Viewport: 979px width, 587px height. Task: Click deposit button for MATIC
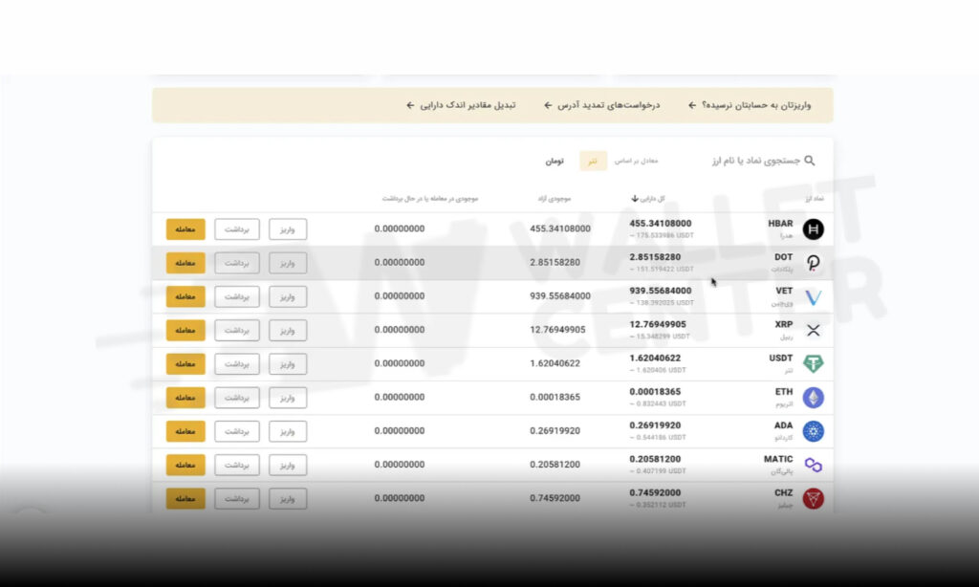pos(288,466)
